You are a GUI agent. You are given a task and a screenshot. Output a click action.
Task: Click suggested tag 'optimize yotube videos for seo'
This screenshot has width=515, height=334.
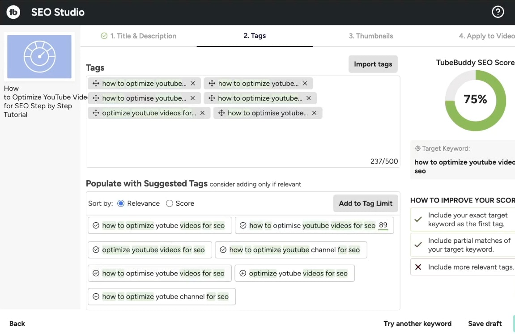click(x=294, y=273)
